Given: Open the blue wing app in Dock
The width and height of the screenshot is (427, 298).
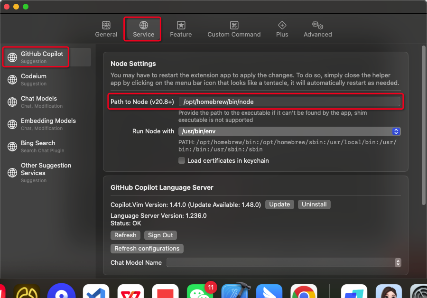Looking at the screenshot, I should pyautogui.click(x=269, y=292).
